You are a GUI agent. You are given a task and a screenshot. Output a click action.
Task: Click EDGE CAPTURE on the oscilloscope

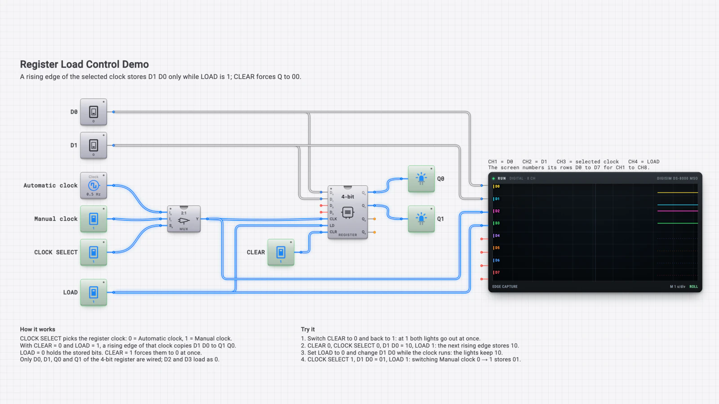[505, 286]
